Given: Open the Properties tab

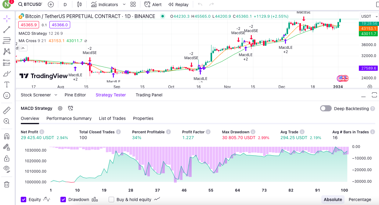Looking at the screenshot, I should point(143,118).
